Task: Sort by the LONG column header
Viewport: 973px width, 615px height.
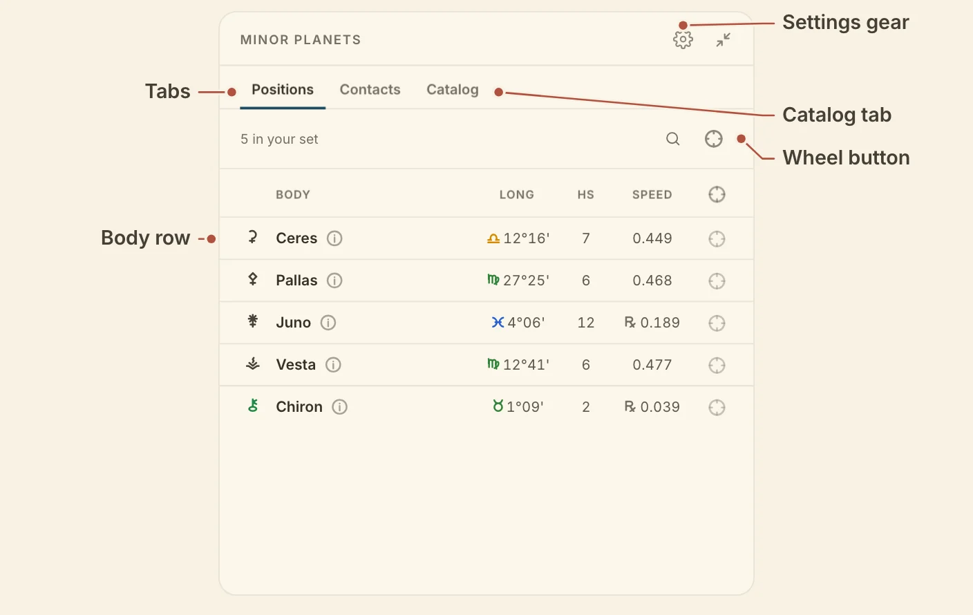Action: coord(516,195)
